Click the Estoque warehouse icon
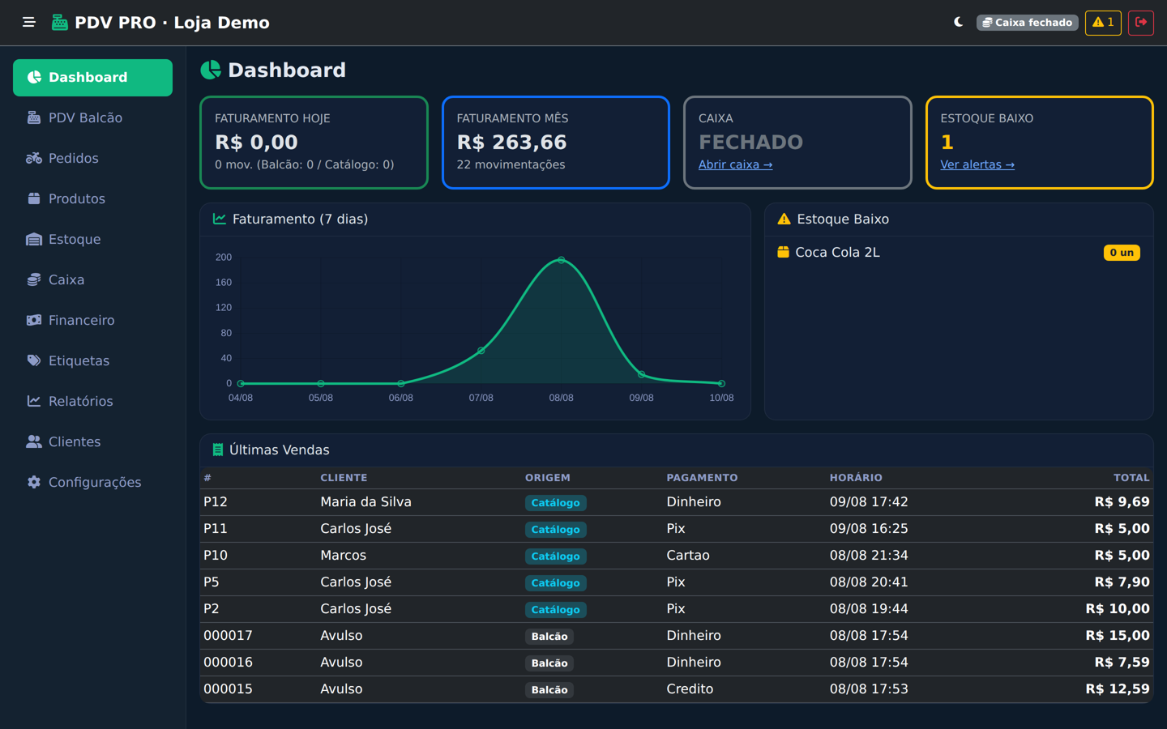The width and height of the screenshot is (1167, 729). coord(34,240)
